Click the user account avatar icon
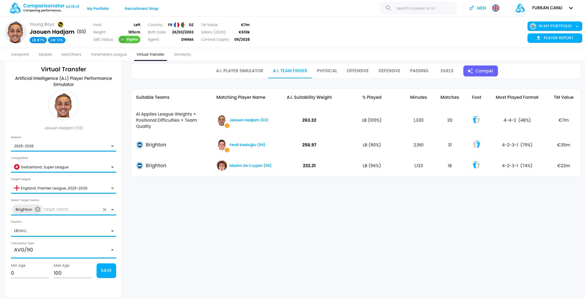This screenshot has height=302, width=585. (x=520, y=8)
